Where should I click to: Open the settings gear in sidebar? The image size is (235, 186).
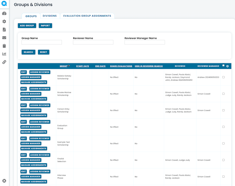pyautogui.click(x=4, y=22)
